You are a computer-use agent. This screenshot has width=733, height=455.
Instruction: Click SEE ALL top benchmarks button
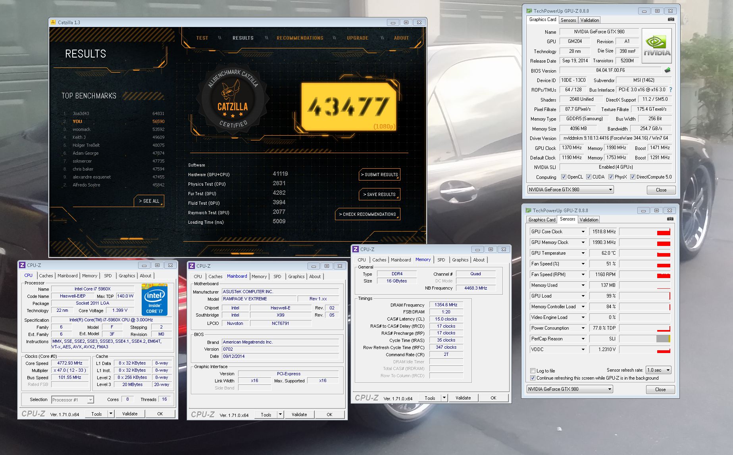coord(149,201)
